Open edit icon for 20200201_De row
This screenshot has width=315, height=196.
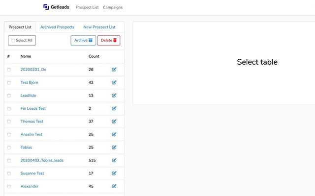tap(114, 70)
